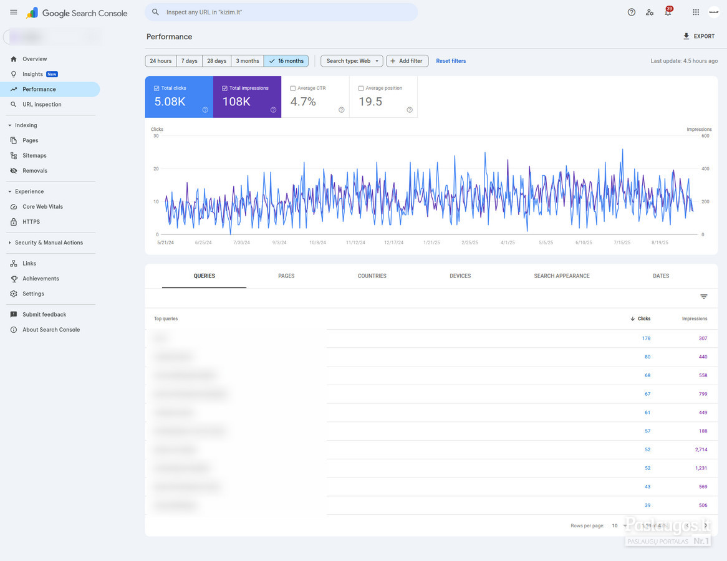727x561 pixels.
Task: Uncheck the Total impressions metric
Action: coord(225,88)
